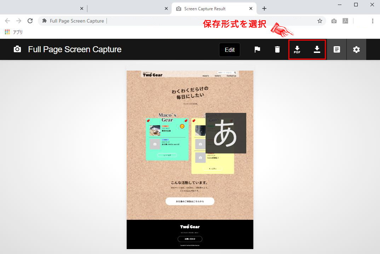This screenshot has height=254, width=380.
Task: Reload the page
Action: coord(30,21)
